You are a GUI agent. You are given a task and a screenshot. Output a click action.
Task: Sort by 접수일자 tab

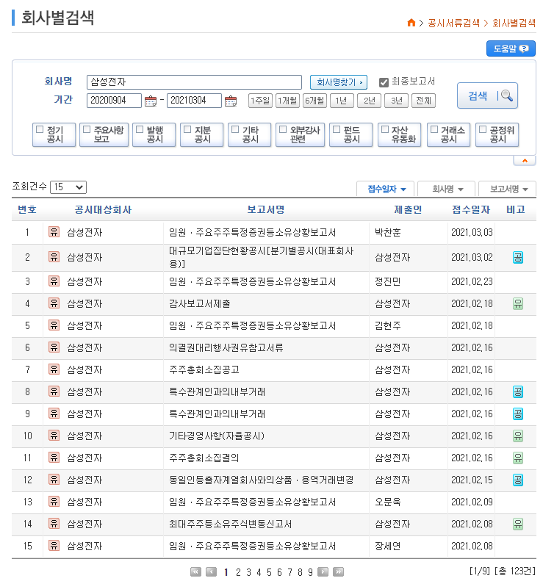[386, 189]
